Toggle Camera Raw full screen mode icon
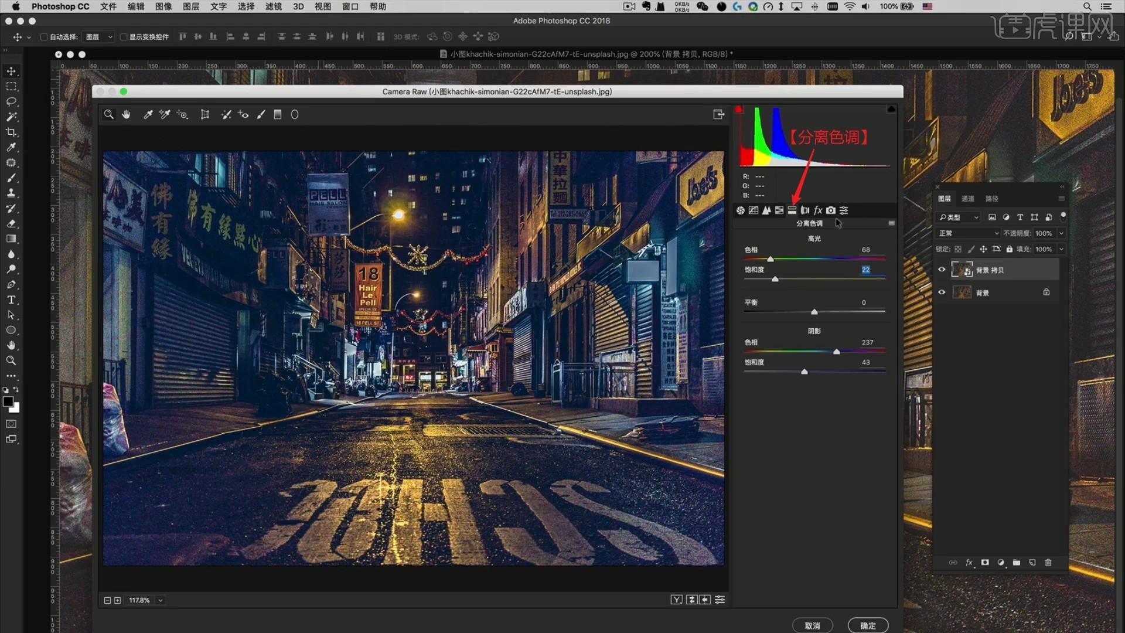This screenshot has width=1125, height=633. click(x=719, y=114)
